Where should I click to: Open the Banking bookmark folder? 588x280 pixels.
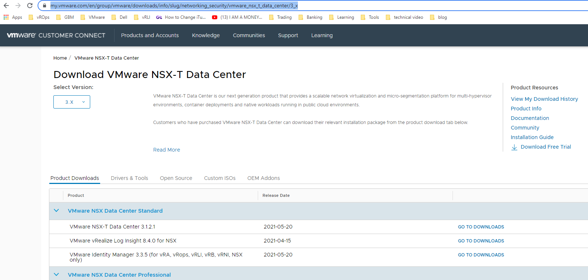[310, 17]
